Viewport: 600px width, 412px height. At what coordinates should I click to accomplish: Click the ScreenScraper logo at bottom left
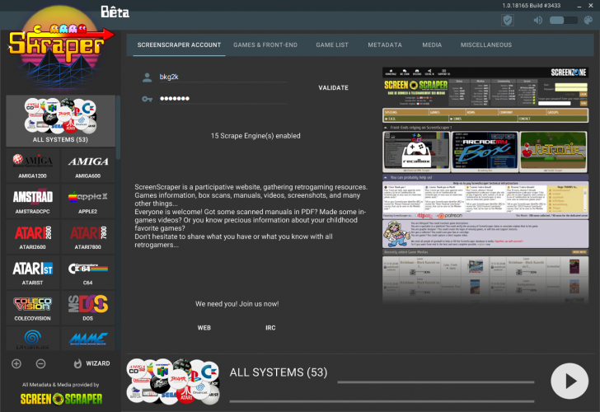click(x=61, y=399)
